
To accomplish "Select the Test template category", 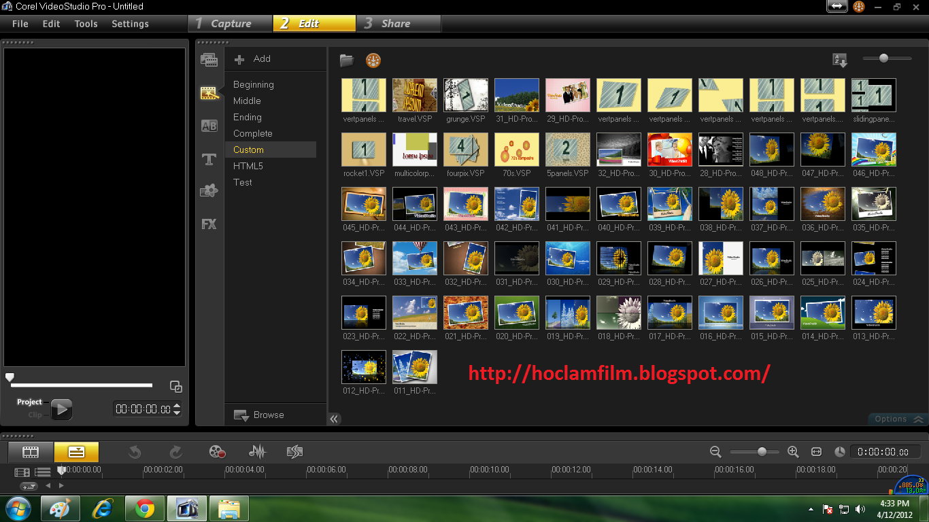I will click(x=243, y=183).
